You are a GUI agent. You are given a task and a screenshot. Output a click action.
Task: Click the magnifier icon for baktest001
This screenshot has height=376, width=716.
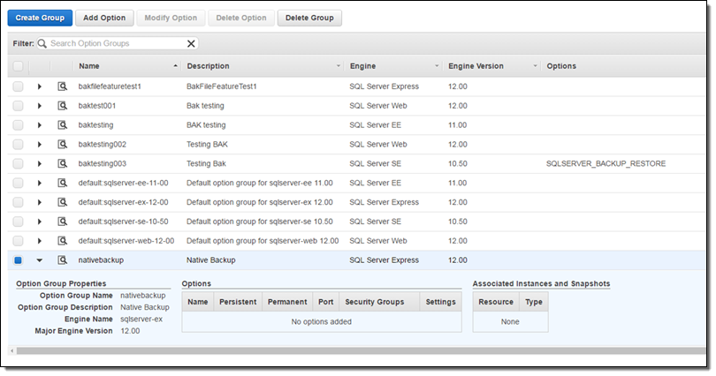point(62,106)
